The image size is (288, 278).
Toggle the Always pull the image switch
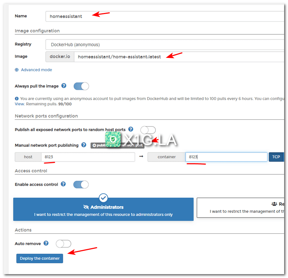tap(81, 86)
